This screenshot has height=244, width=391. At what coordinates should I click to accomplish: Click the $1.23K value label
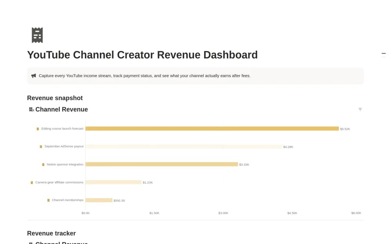[148, 183]
